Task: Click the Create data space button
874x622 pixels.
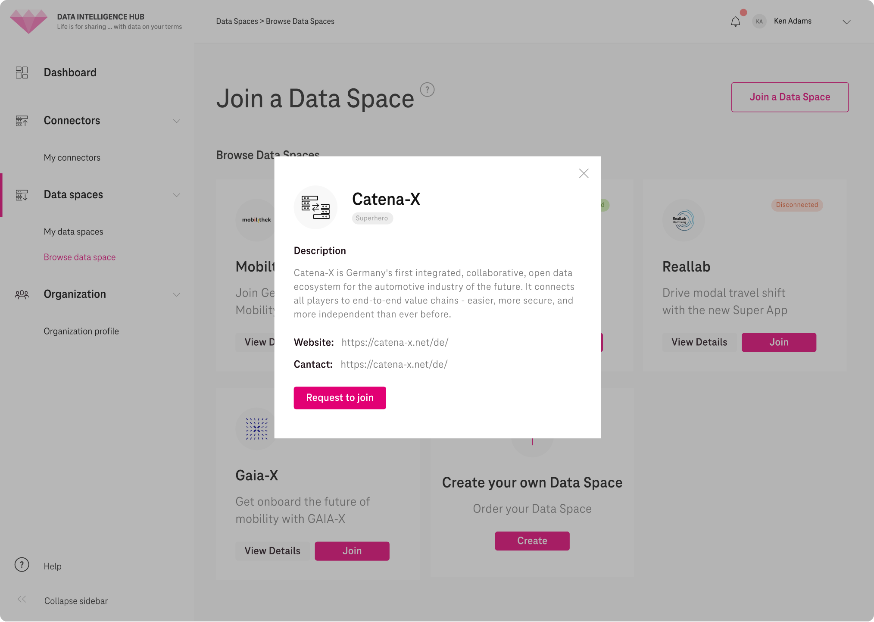Action: 532,541
